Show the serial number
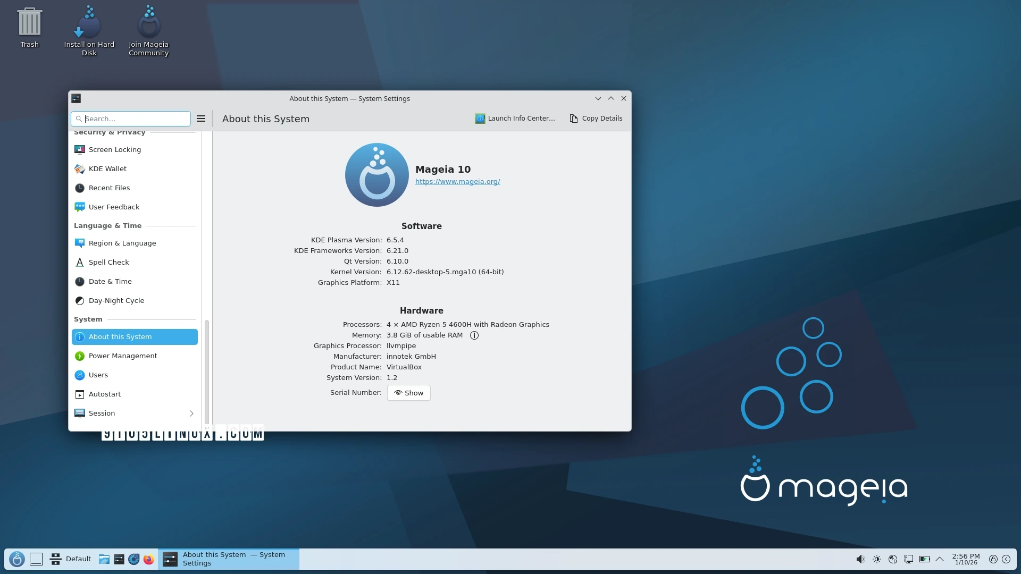Viewport: 1021px width, 574px height. [408, 393]
